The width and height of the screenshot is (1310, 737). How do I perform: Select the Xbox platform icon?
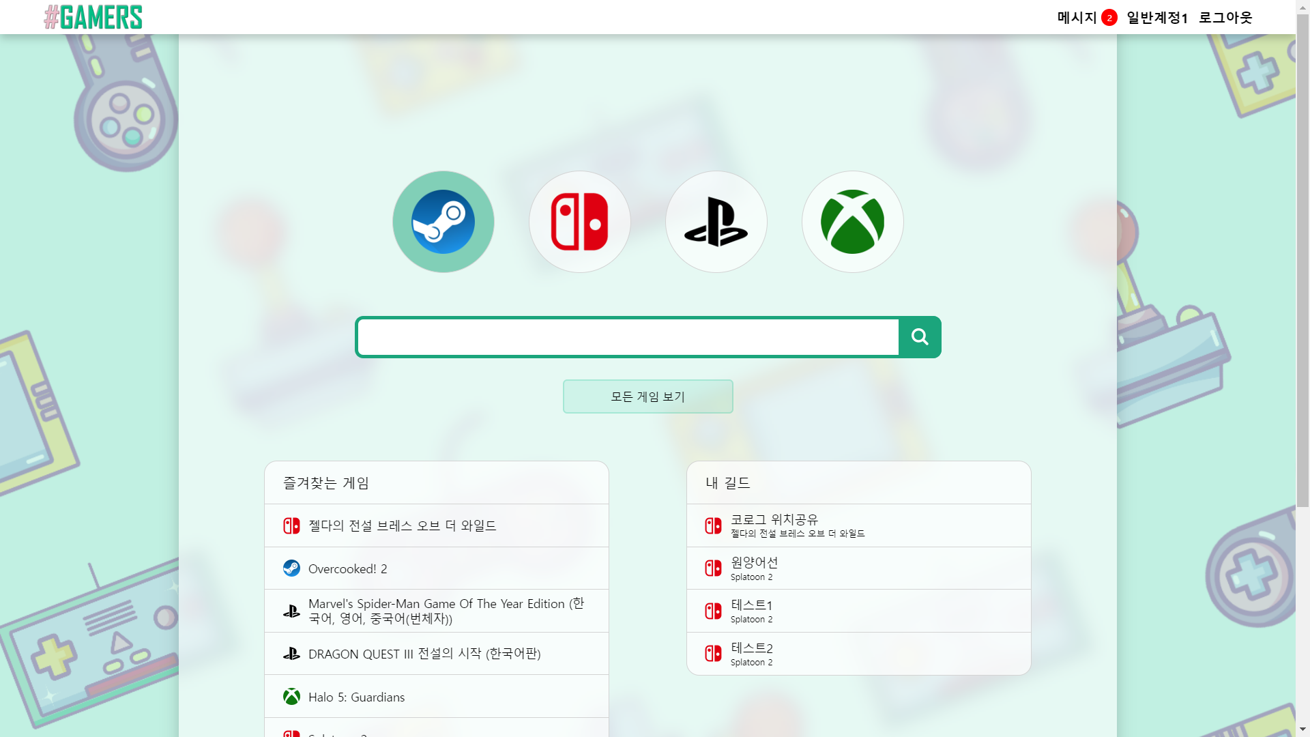click(852, 221)
